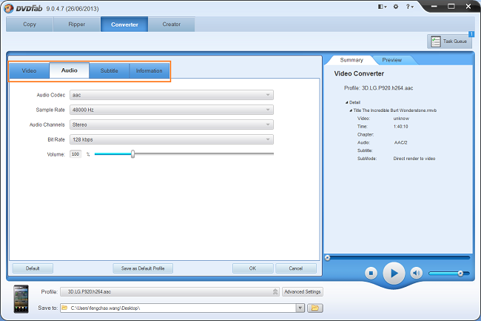
Task: Click the Default button
Action: click(33, 268)
